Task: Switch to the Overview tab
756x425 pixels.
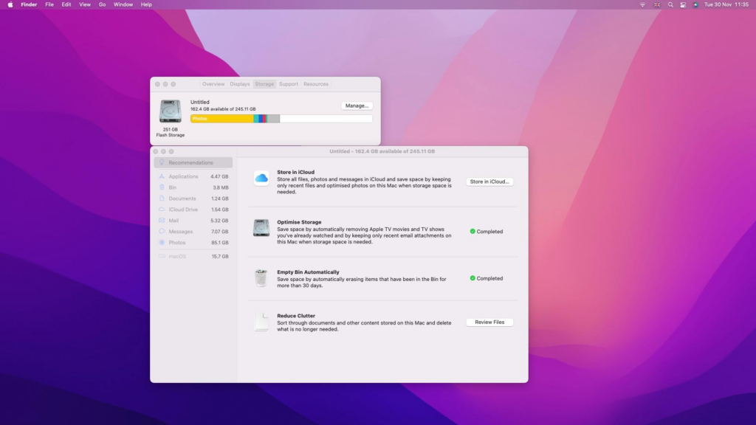Action: pos(213,84)
